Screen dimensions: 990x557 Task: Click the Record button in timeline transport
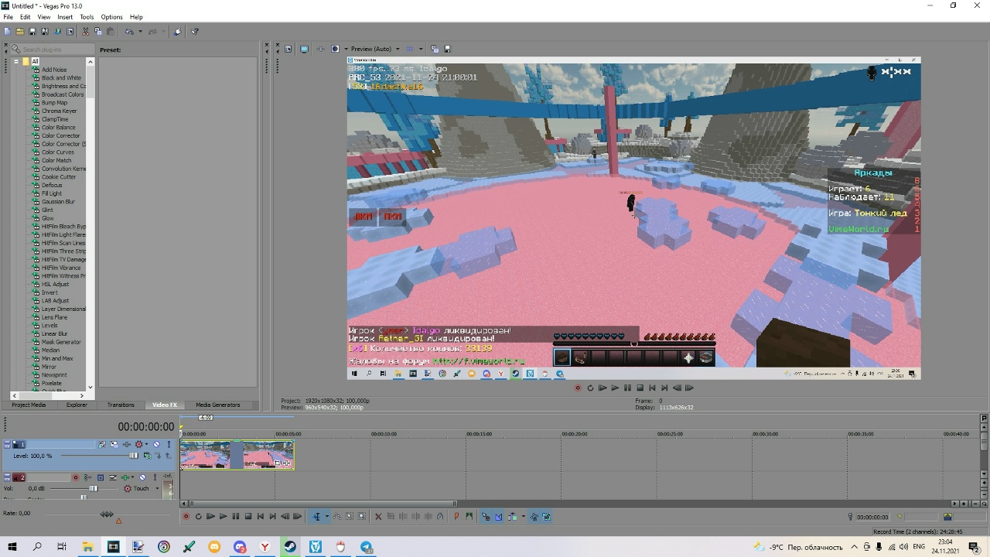tap(186, 517)
